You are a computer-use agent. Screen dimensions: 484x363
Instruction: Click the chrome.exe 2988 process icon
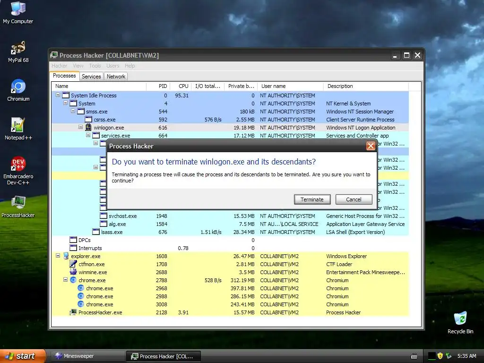point(80,296)
